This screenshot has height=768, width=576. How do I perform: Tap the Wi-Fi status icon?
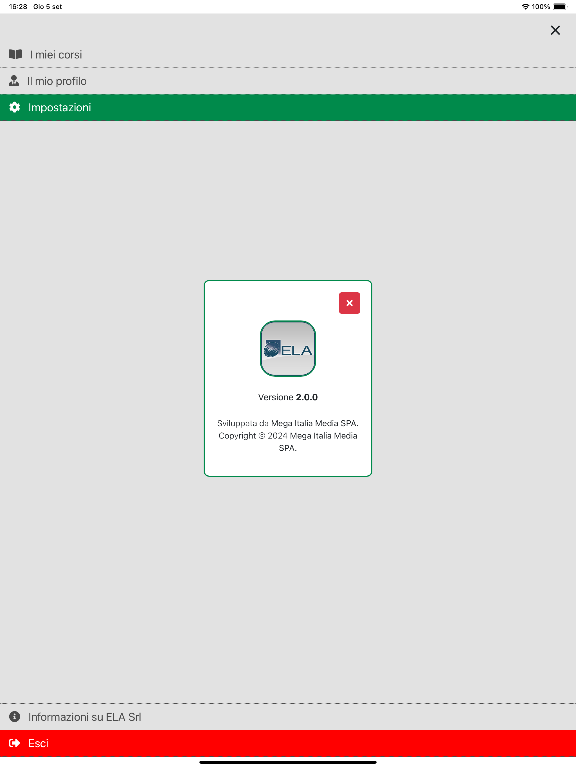525,6
